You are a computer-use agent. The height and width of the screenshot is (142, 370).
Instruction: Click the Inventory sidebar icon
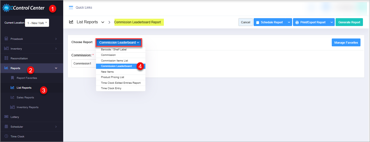(x=6, y=49)
